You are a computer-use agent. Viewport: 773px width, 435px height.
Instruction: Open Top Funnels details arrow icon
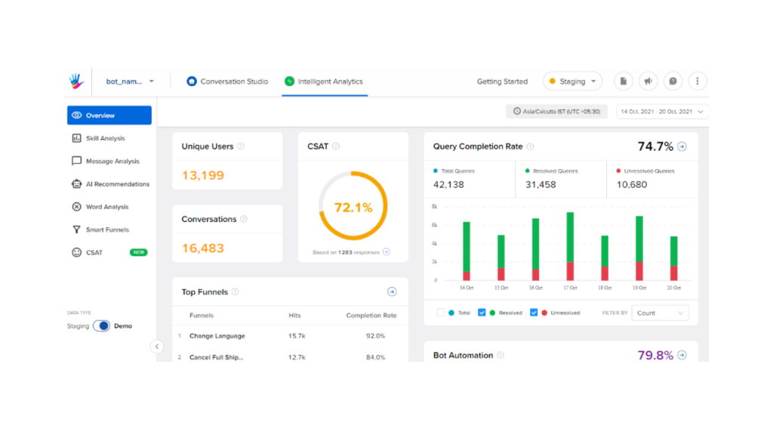[x=392, y=292]
